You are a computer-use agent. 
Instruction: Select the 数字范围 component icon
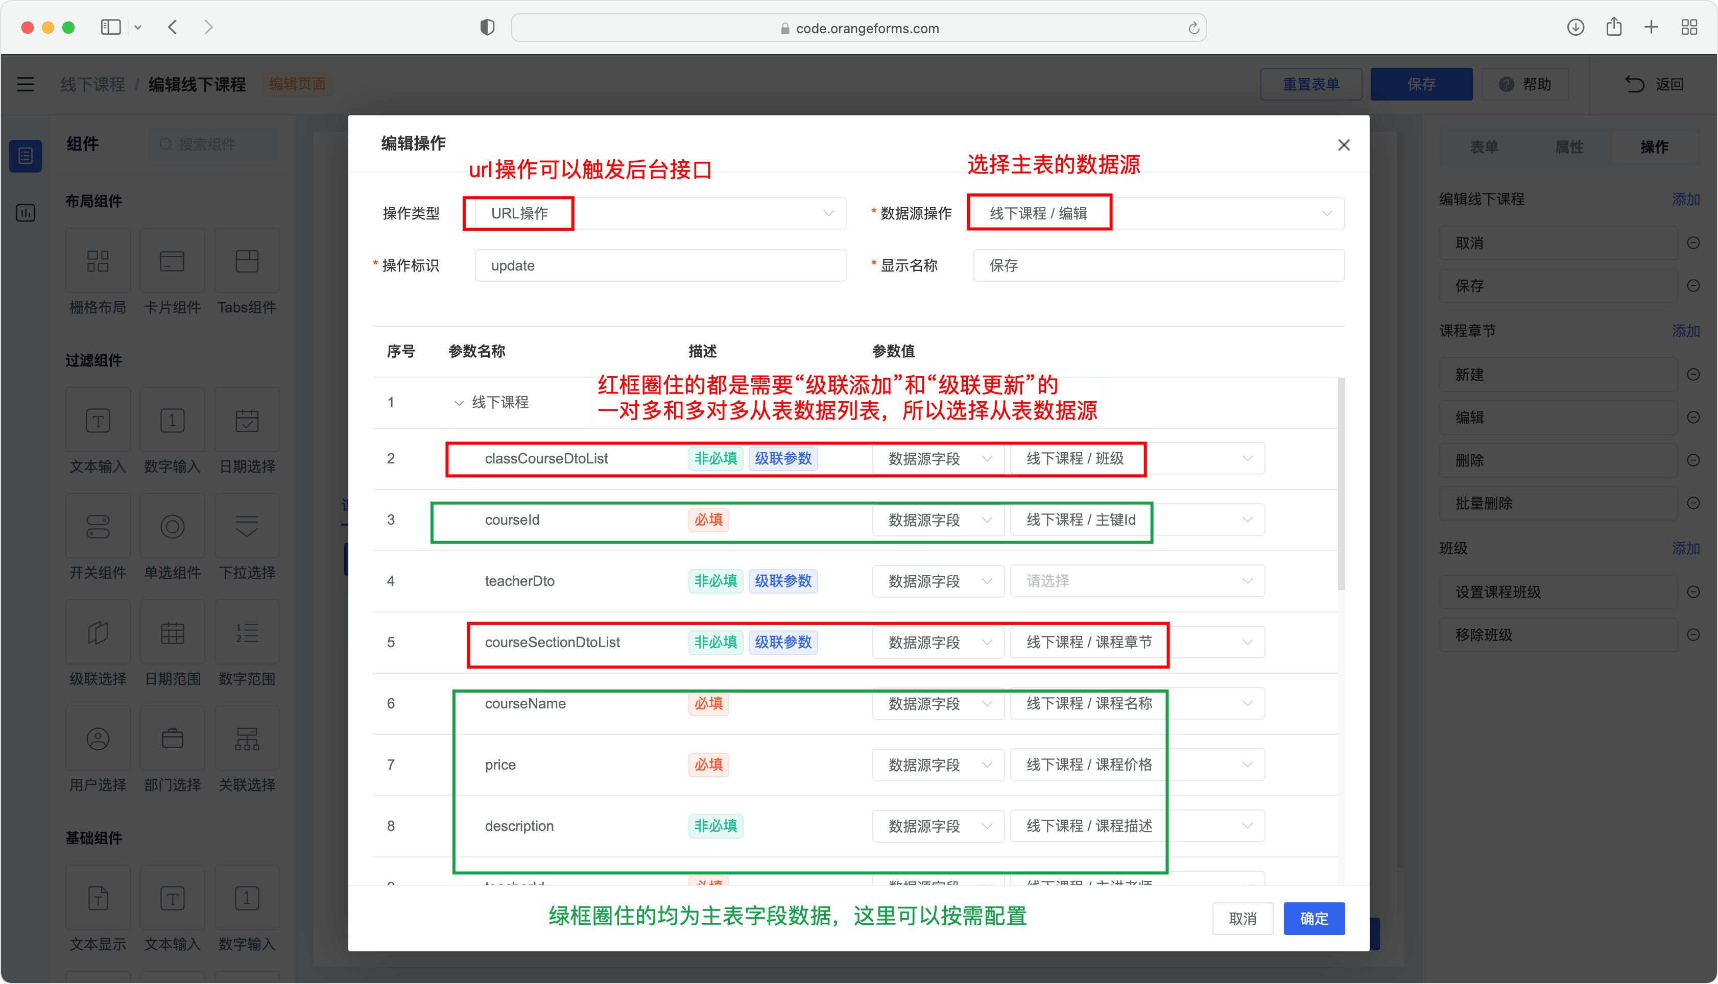click(247, 633)
